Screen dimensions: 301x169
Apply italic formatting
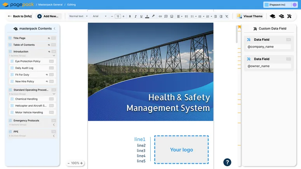(x=136, y=16)
